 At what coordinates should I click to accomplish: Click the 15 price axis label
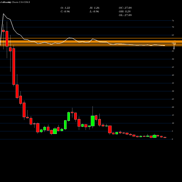173,115
